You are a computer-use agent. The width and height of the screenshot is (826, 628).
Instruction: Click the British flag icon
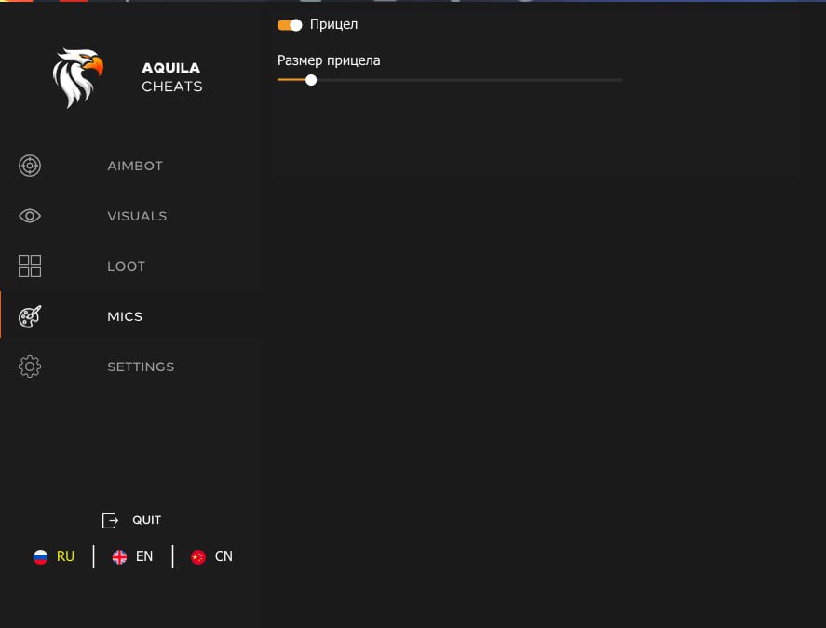click(119, 557)
